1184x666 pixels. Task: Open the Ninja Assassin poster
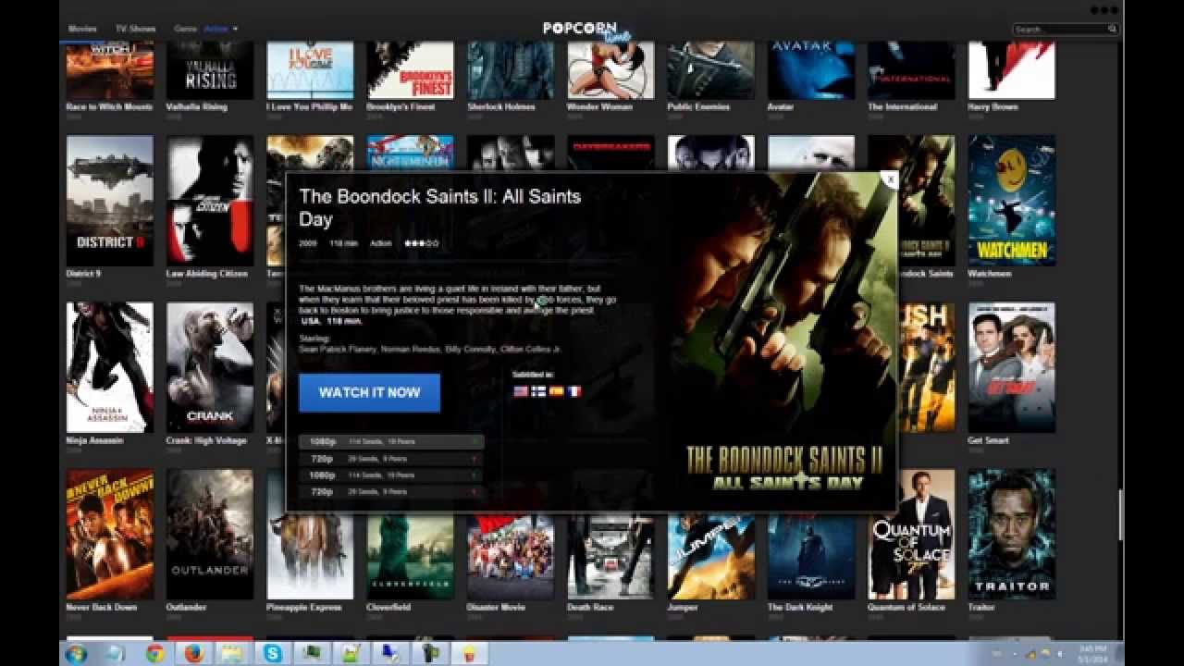click(109, 367)
